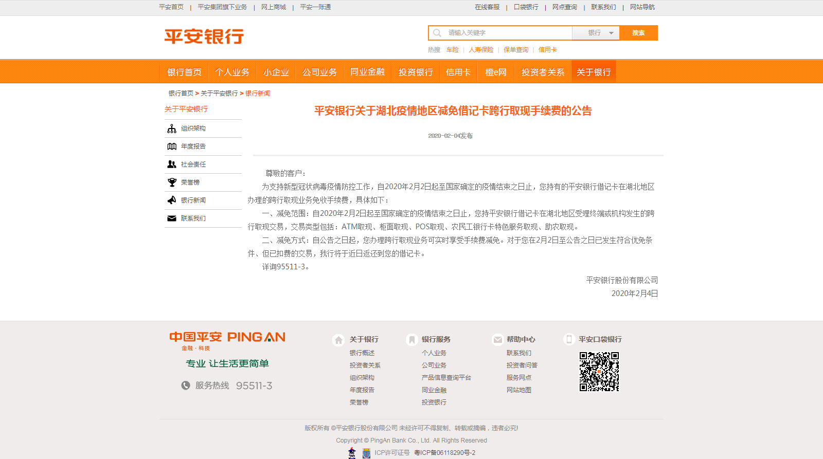Click the footer 同业金融 link

tap(434, 390)
